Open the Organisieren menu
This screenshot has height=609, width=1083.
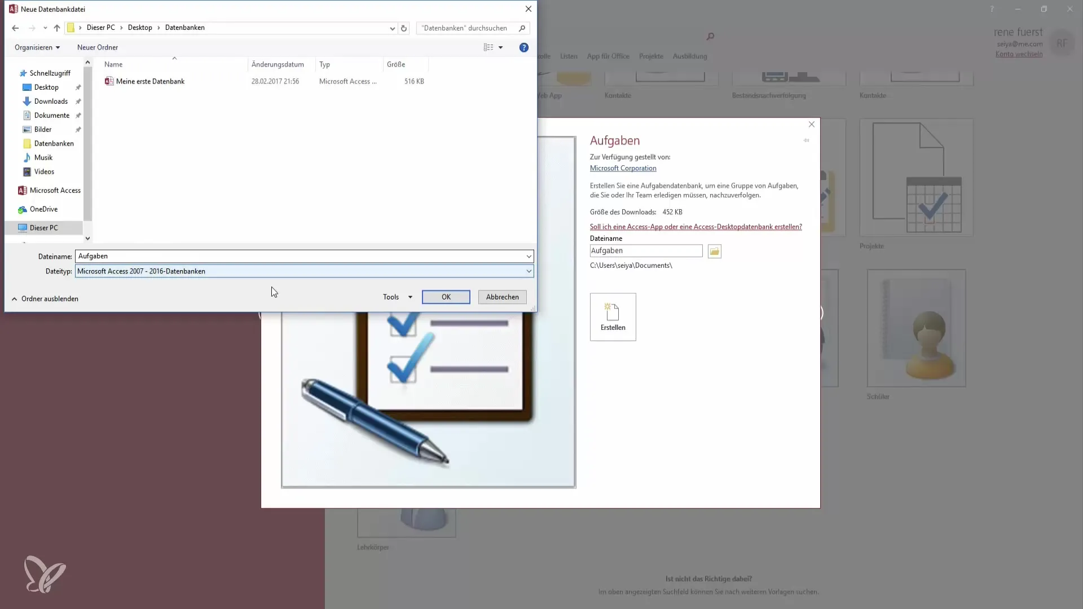37,47
